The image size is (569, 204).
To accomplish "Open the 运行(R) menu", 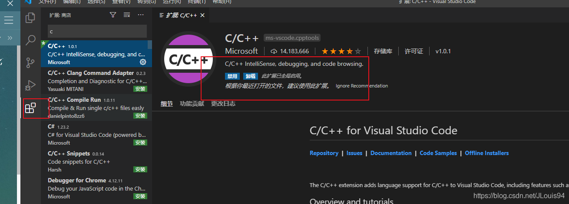I will click(x=172, y=2).
